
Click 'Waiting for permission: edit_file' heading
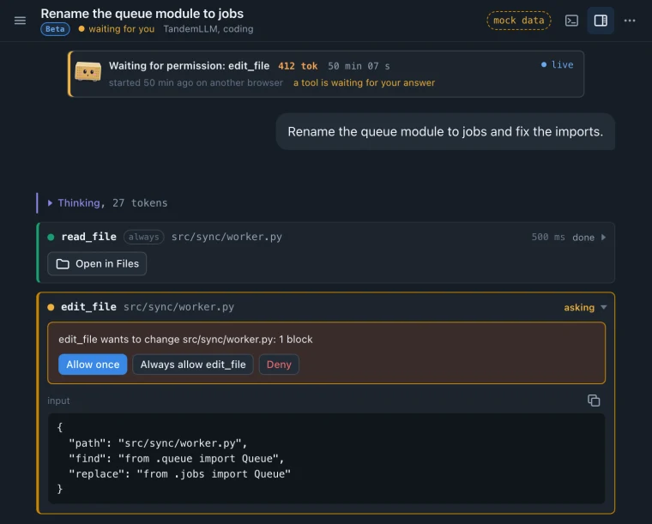pos(190,66)
